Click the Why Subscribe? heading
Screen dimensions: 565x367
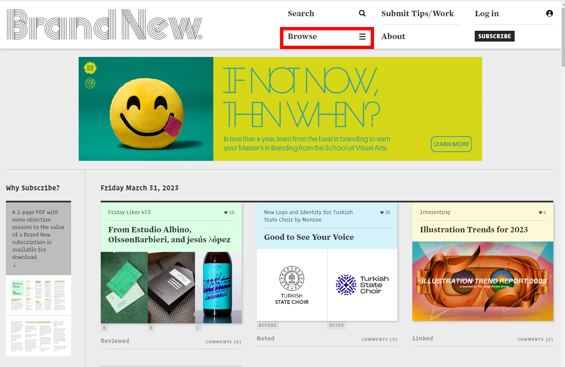click(33, 188)
